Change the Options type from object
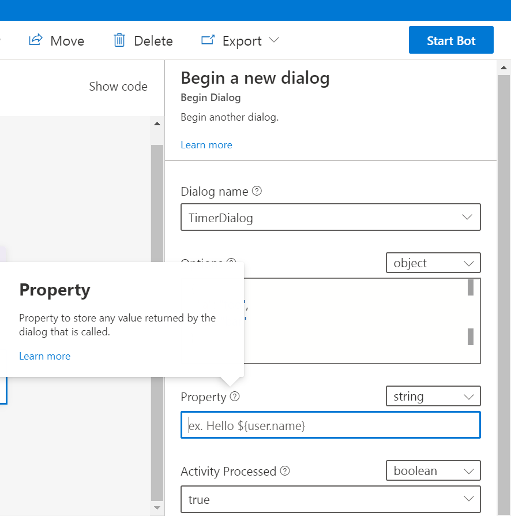 point(433,263)
